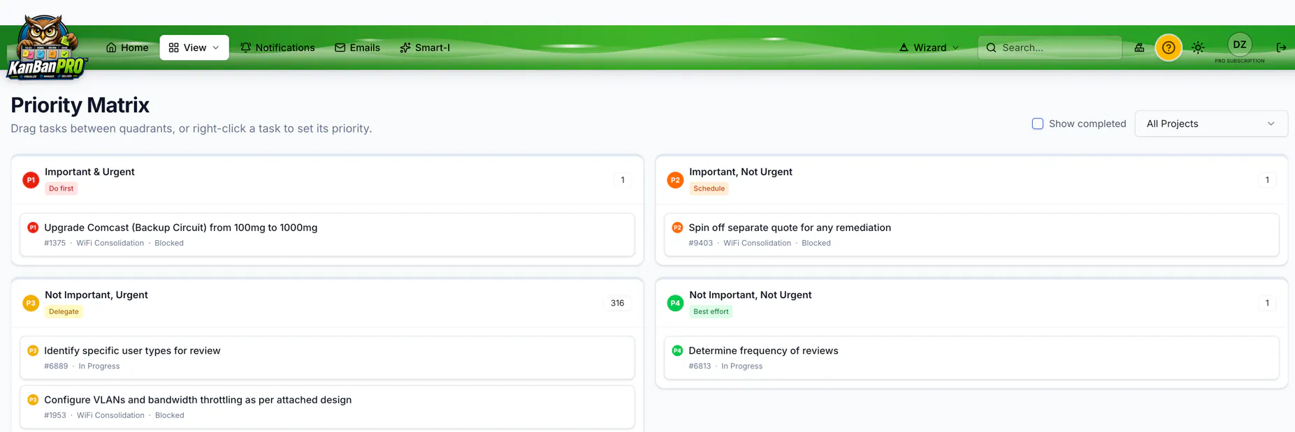This screenshot has height=432, width=1295.
Task: Click Not Important, Not Urgent quadrant title
Action: pos(751,295)
